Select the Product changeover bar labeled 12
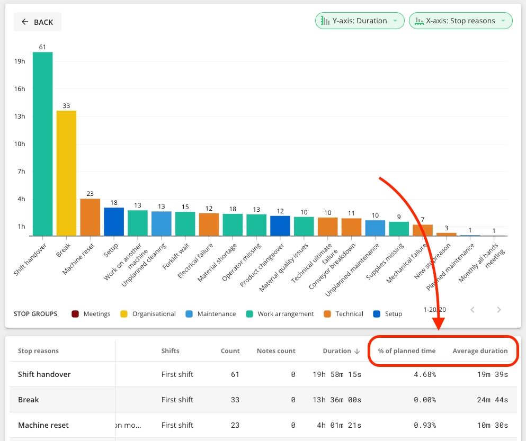This screenshot has width=526, height=441. click(280, 226)
